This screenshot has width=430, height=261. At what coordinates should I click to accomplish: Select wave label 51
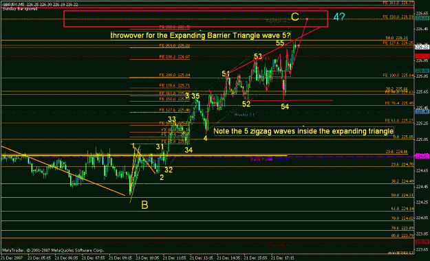[226, 73]
